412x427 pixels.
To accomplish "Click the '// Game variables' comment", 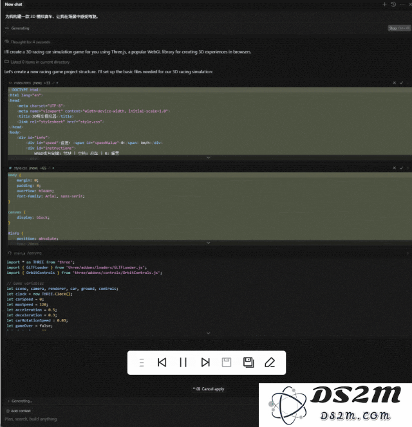I will pyautogui.click(x=25, y=283).
